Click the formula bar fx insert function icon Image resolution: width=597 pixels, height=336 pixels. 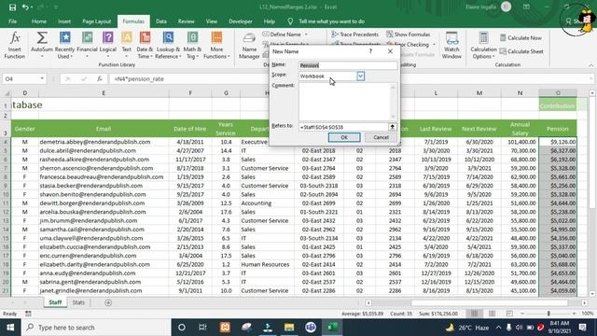tap(100, 78)
